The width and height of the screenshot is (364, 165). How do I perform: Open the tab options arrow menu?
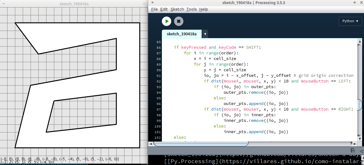click(205, 34)
